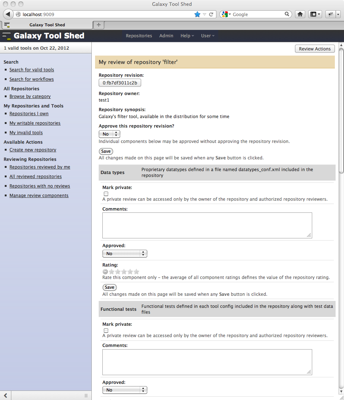Click Create new repository link

tap(33, 150)
